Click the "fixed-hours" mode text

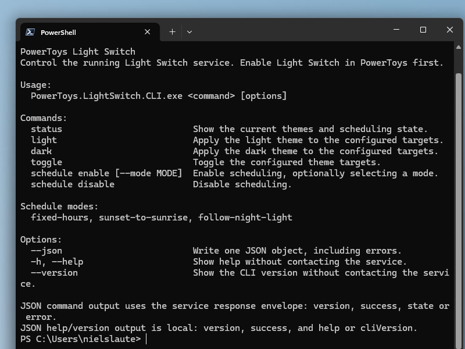point(59,218)
